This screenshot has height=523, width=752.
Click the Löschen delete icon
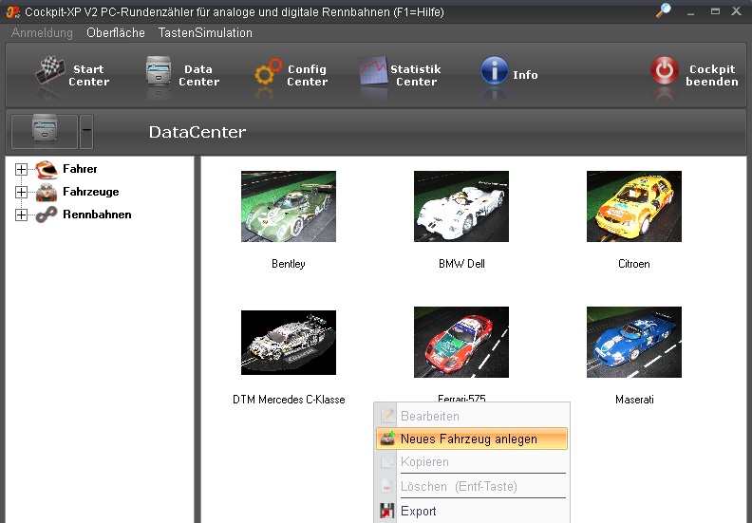[387, 486]
